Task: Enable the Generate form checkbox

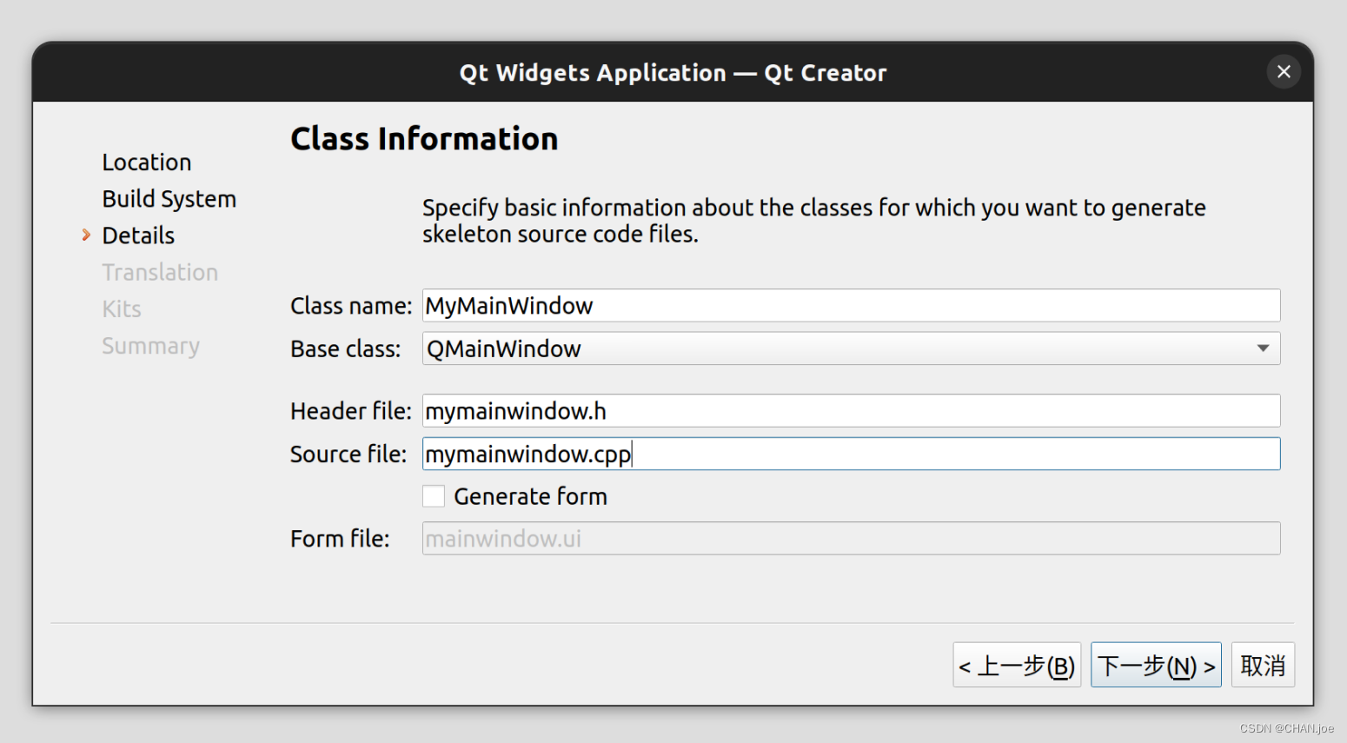Action: pos(434,496)
